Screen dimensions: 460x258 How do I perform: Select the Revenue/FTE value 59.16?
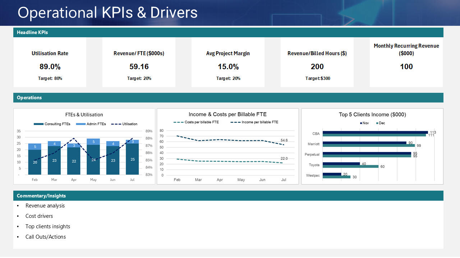pos(139,67)
